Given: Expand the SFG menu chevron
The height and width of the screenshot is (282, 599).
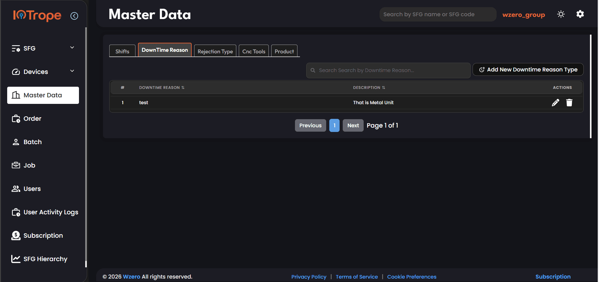Looking at the screenshot, I should (x=72, y=48).
